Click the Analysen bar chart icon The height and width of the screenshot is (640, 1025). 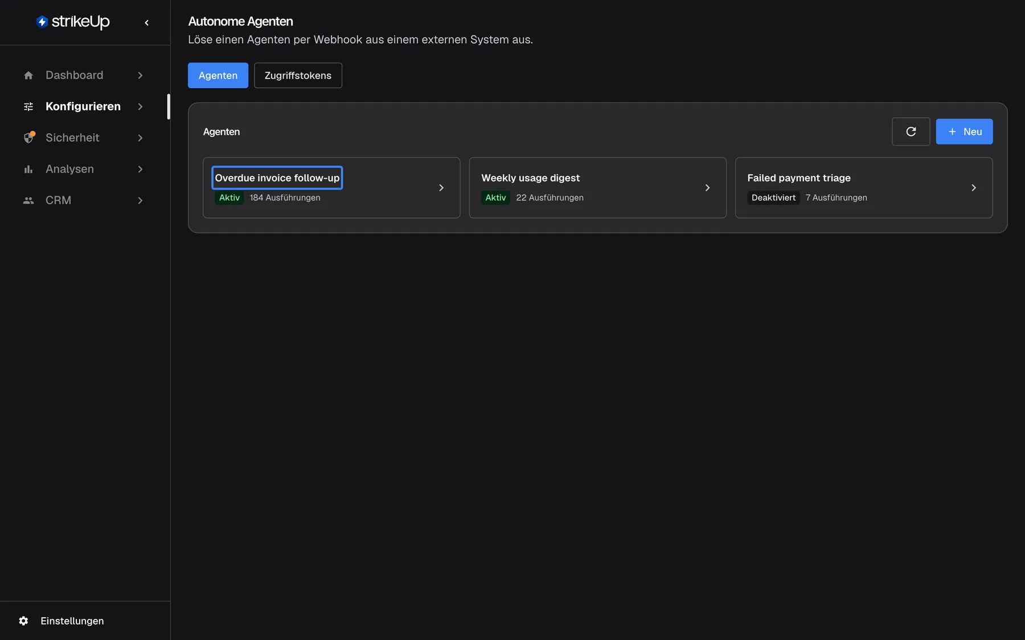28,169
